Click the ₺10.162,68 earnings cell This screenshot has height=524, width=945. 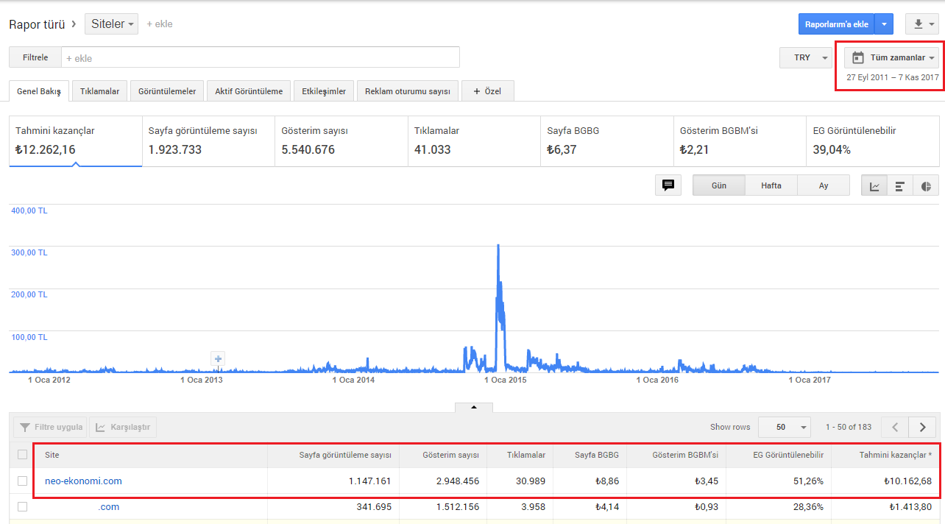coord(908,481)
